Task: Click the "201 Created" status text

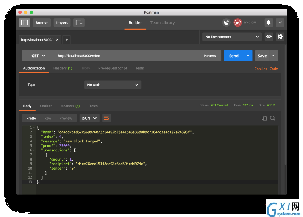Action: [219, 105]
